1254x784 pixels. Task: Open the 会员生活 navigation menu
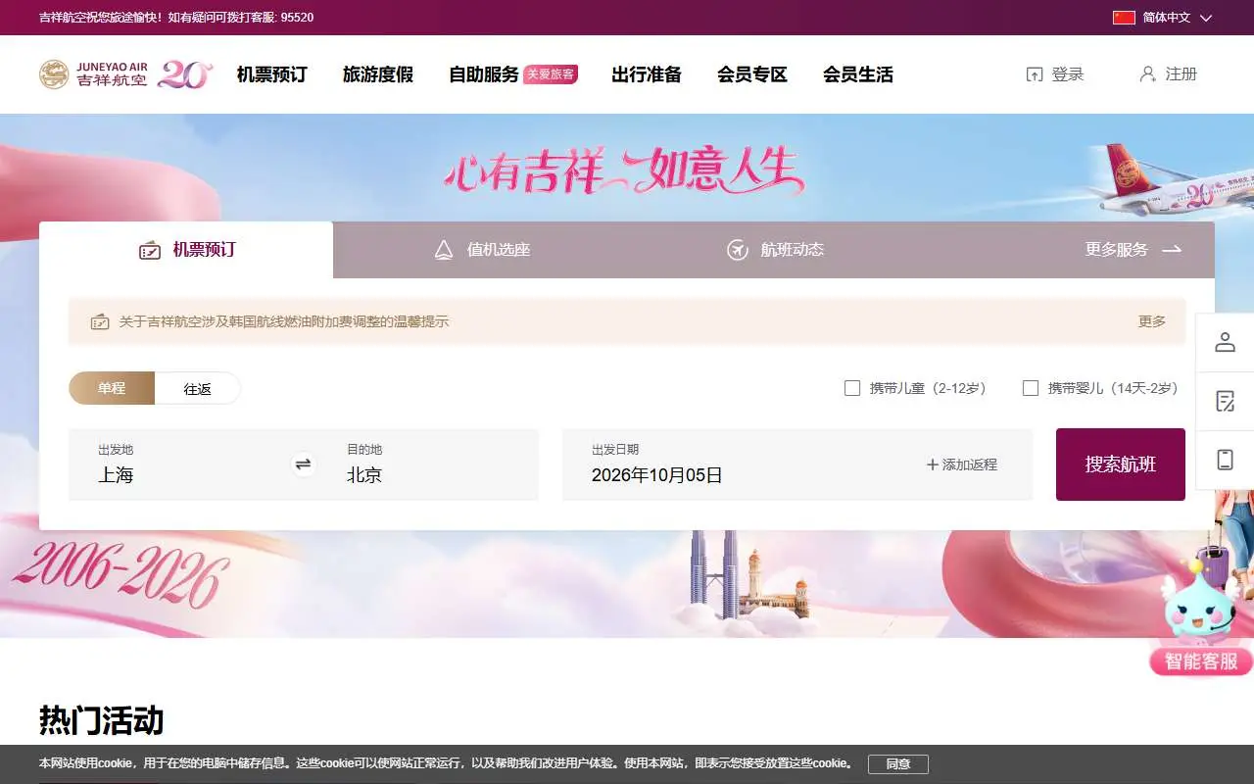point(858,74)
